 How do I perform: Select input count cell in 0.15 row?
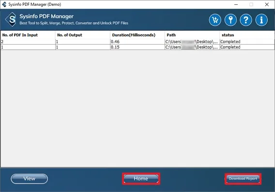[28, 47]
